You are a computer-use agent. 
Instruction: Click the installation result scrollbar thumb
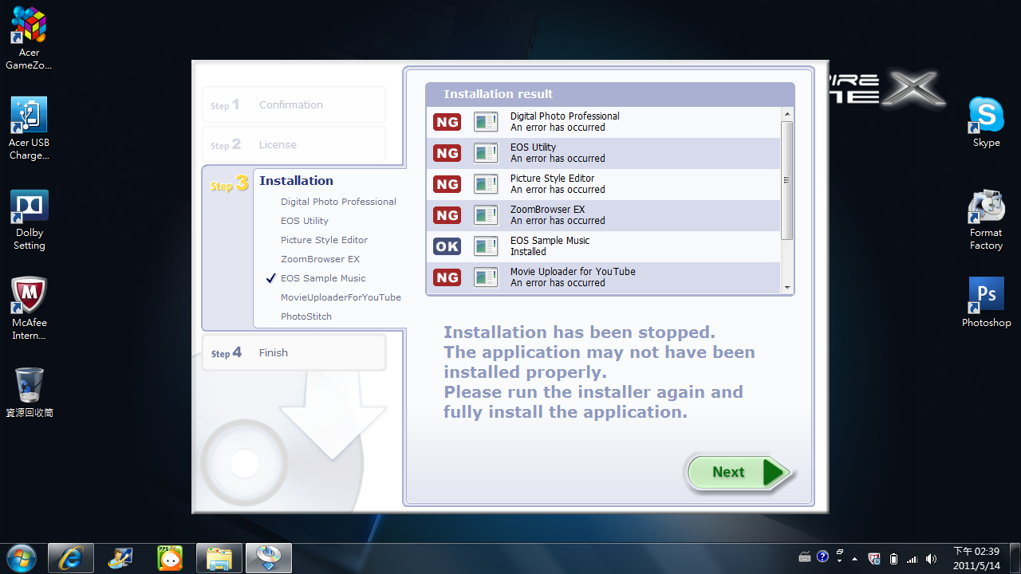(786, 180)
